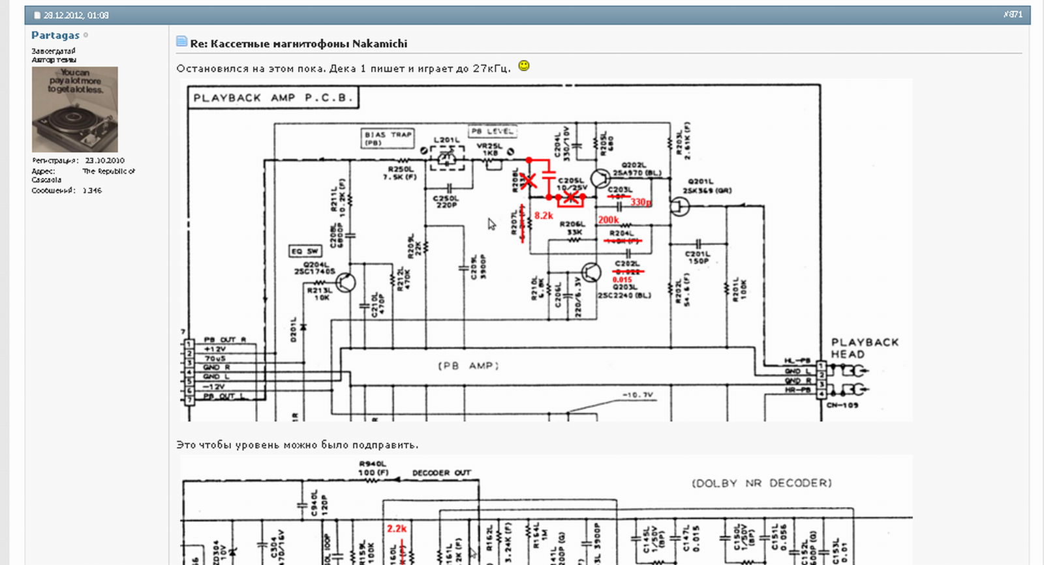Image resolution: width=1044 pixels, height=565 pixels.
Task: Click the post title about Nakamichi cassette decks
Action: (299, 44)
